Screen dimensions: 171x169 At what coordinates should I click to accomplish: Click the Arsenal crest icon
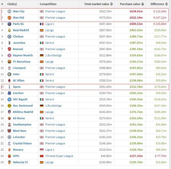pos(9,49)
